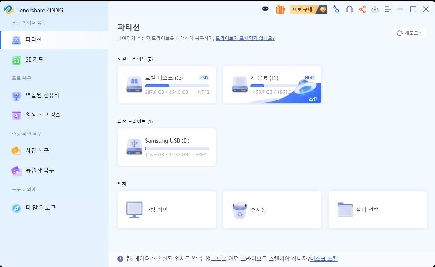Viewport: 435px width, 267px height.
Task: Open the robot assistant icon in title bar
Action: coord(265,9)
